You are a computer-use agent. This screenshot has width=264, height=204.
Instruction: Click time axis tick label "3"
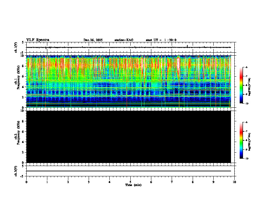click(89, 182)
